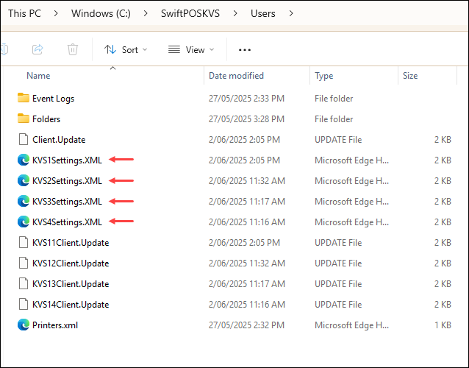Click the Delete trash icon

72,49
